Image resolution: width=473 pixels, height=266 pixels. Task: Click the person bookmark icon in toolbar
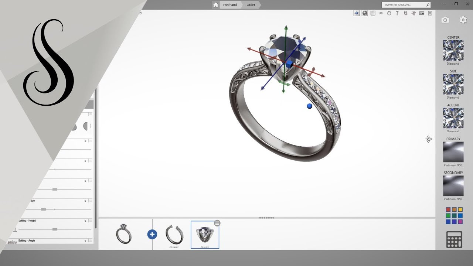[430, 13]
